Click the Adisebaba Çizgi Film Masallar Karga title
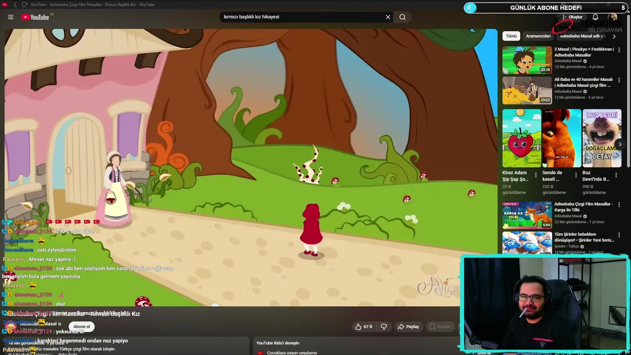Screen dimensions: 631x355 (584, 207)
